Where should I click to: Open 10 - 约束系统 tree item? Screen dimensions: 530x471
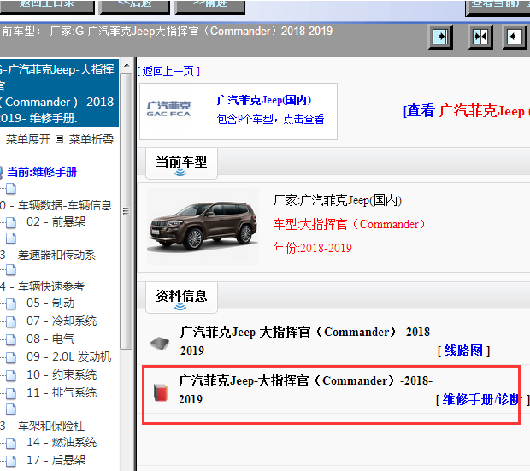click(x=62, y=374)
